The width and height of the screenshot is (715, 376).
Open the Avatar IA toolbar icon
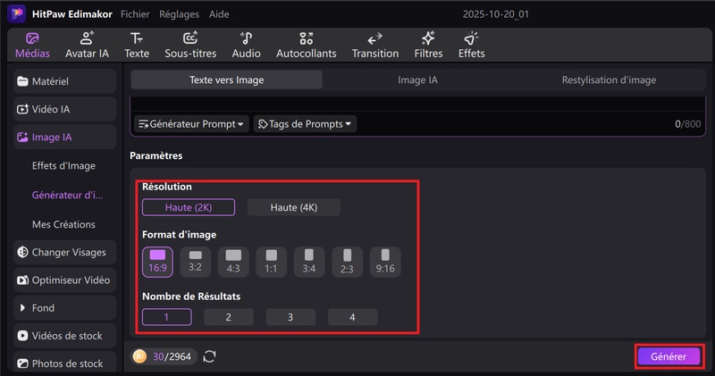tap(87, 45)
